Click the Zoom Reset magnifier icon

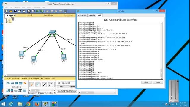(51, 11)
